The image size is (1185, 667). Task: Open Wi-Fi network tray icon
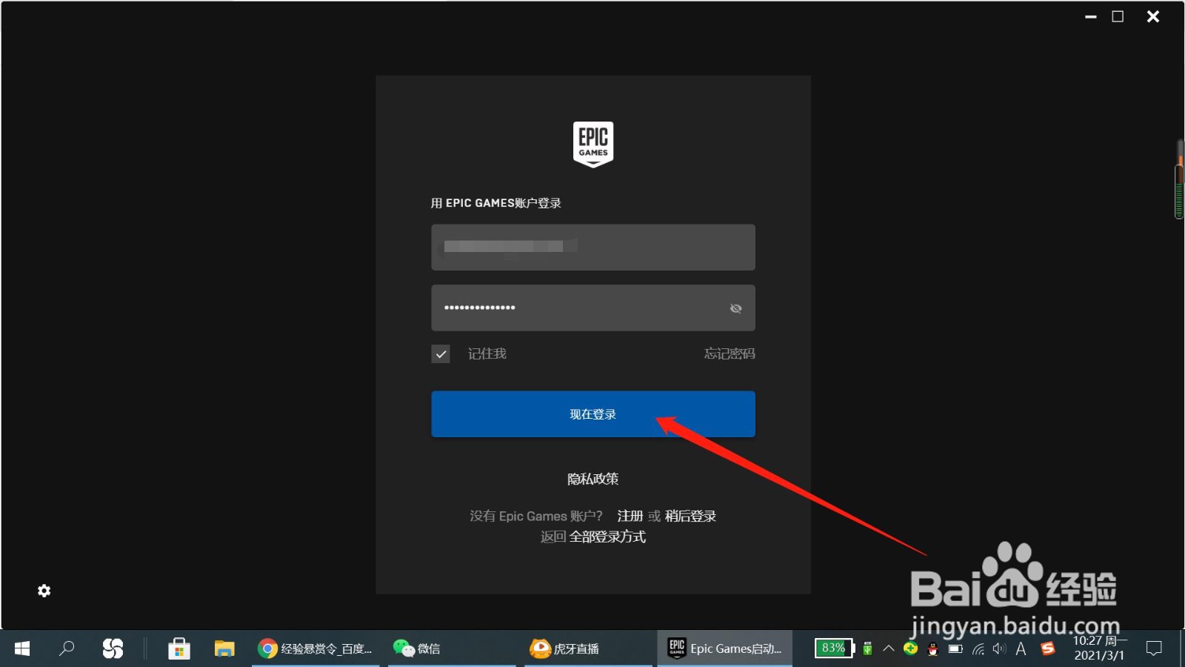click(978, 649)
